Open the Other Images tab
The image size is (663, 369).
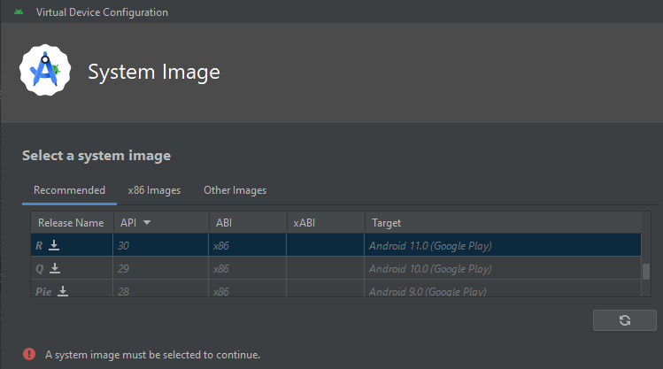click(x=235, y=190)
